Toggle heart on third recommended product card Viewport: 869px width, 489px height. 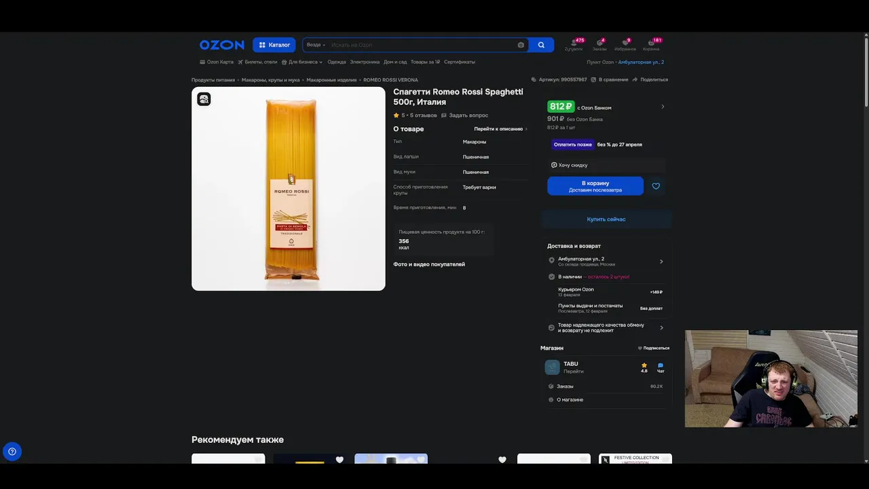point(421,460)
